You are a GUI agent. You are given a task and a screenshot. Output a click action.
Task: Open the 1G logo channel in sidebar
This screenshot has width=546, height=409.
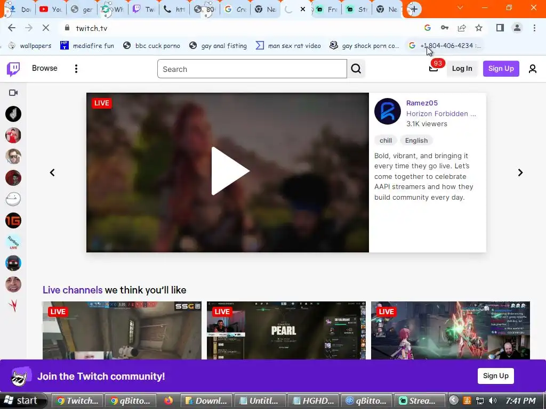pyautogui.click(x=13, y=220)
